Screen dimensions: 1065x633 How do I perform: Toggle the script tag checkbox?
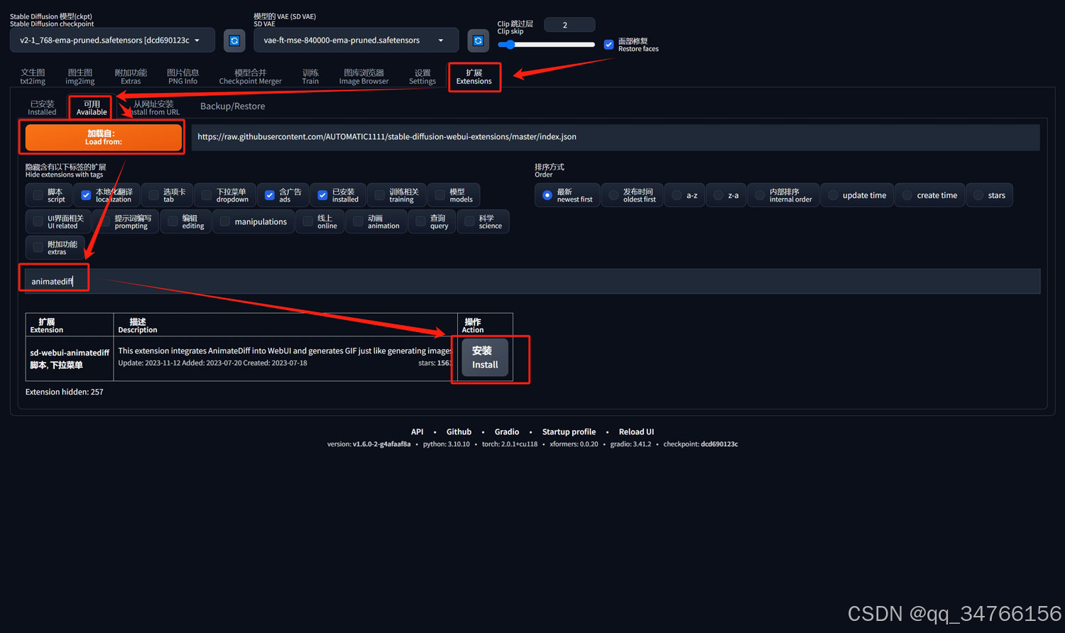tap(38, 195)
